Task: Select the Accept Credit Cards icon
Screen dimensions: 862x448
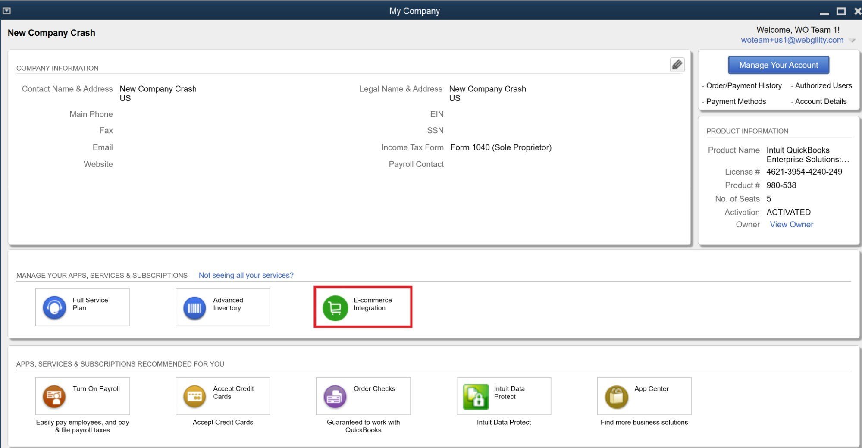Action: [194, 396]
